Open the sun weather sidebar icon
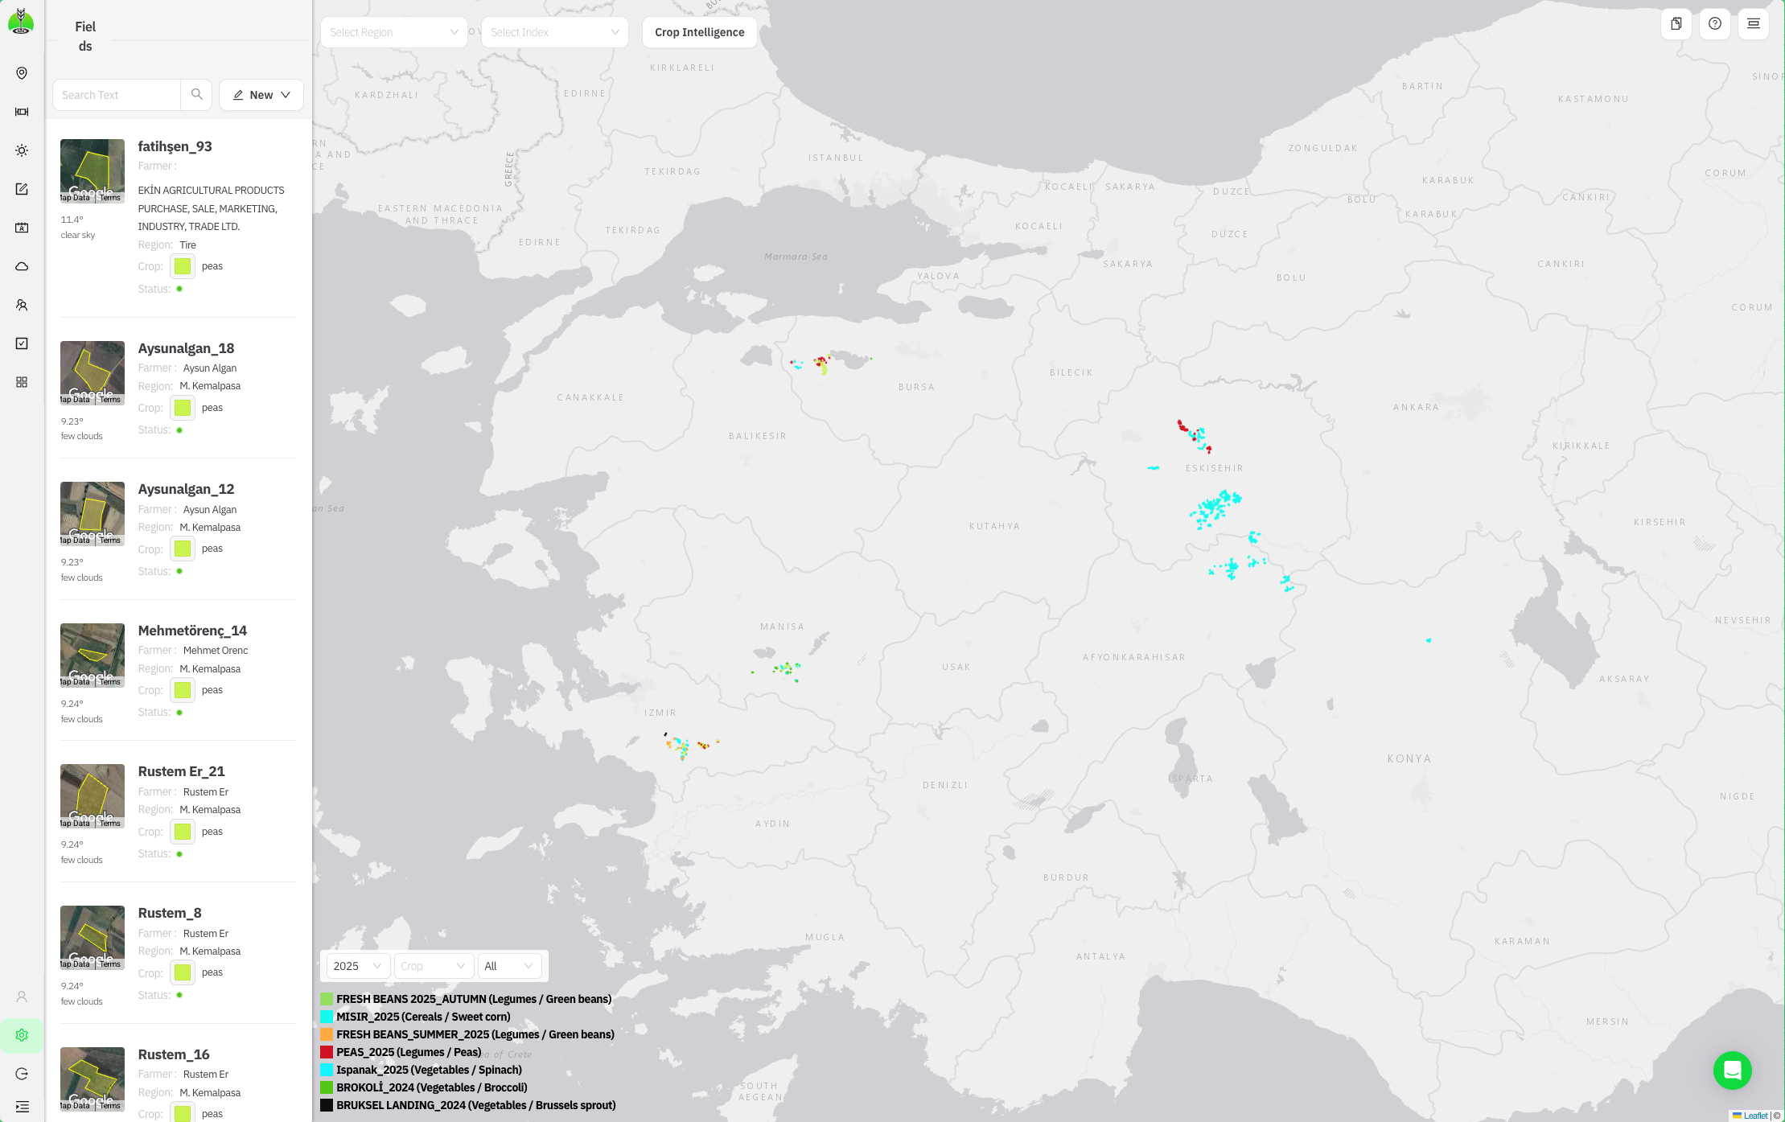 [22, 150]
